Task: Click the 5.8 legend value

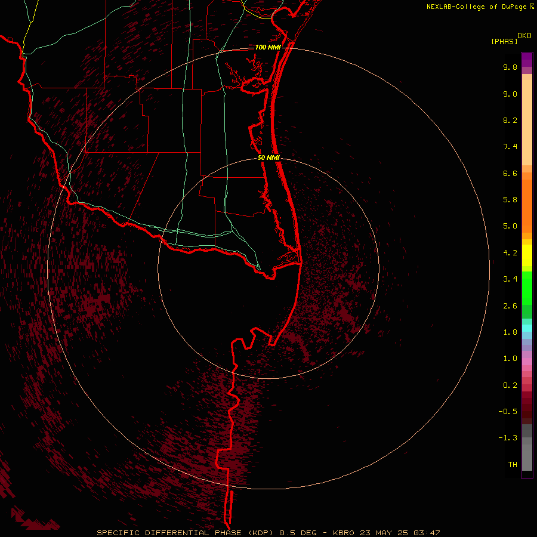Action: (x=510, y=200)
